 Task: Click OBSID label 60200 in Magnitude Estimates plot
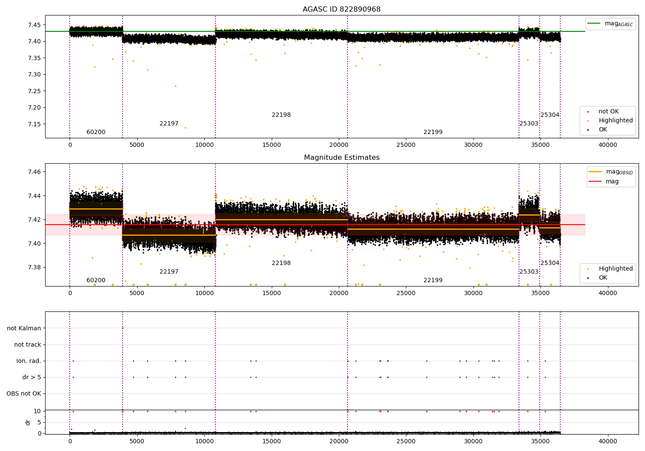96,280
